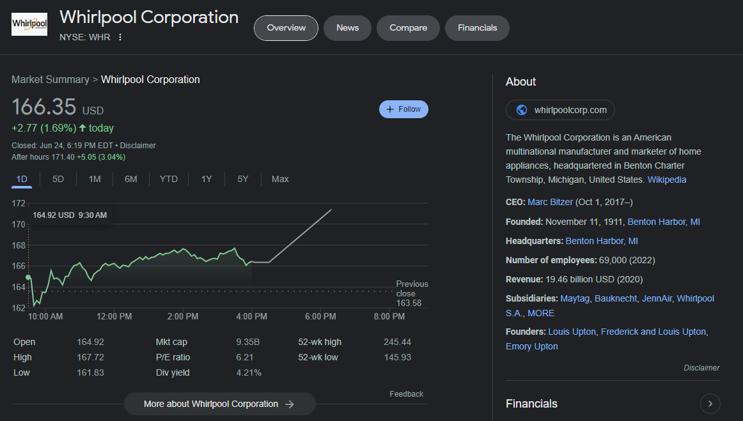
Task: Open the JennAir subsidiary link
Action: click(x=657, y=299)
